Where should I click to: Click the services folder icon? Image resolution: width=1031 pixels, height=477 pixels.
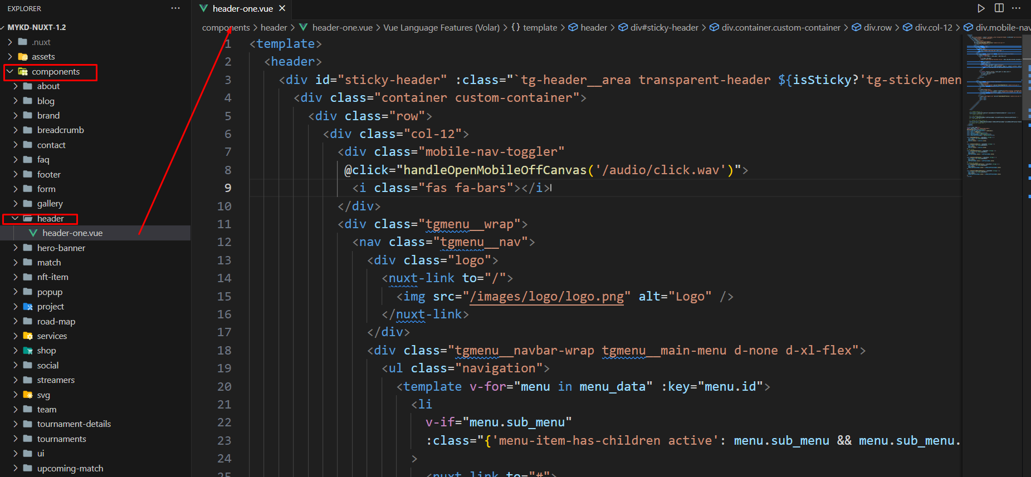click(x=28, y=336)
